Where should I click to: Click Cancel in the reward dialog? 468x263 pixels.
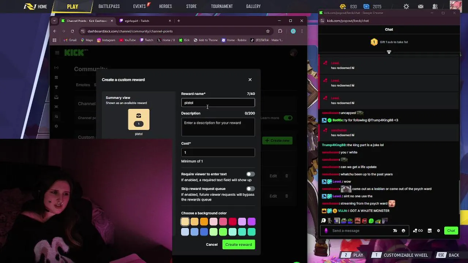(x=212, y=244)
